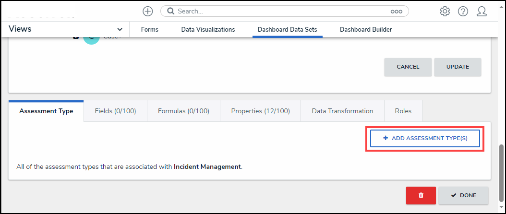
Task: Click the magnifying glass search icon
Action: (170, 11)
